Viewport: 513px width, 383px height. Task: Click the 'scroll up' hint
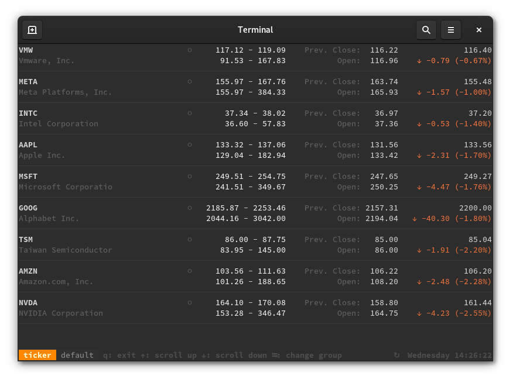(x=176, y=355)
